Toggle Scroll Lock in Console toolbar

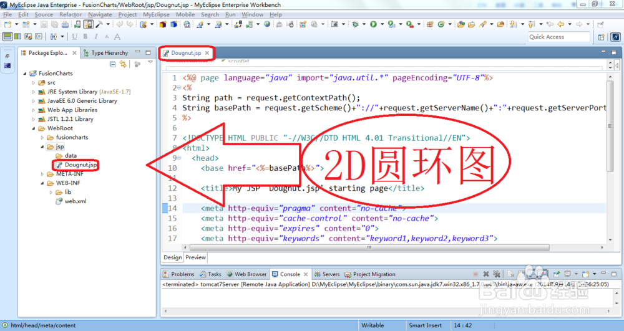coord(520,274)
